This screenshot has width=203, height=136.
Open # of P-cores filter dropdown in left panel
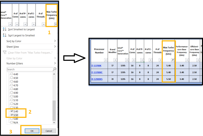(x=25, y=24)
